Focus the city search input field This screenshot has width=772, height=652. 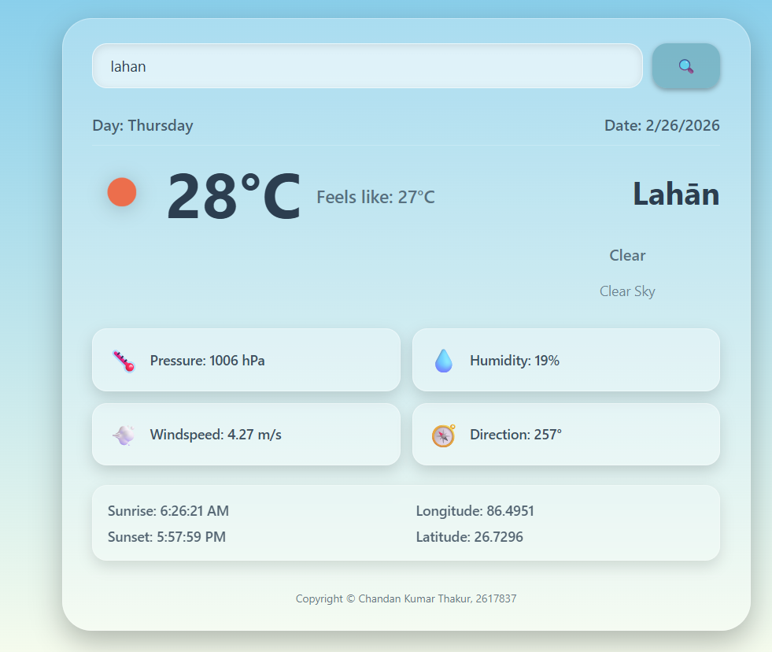pyautogui.click(x=367, y=66)
